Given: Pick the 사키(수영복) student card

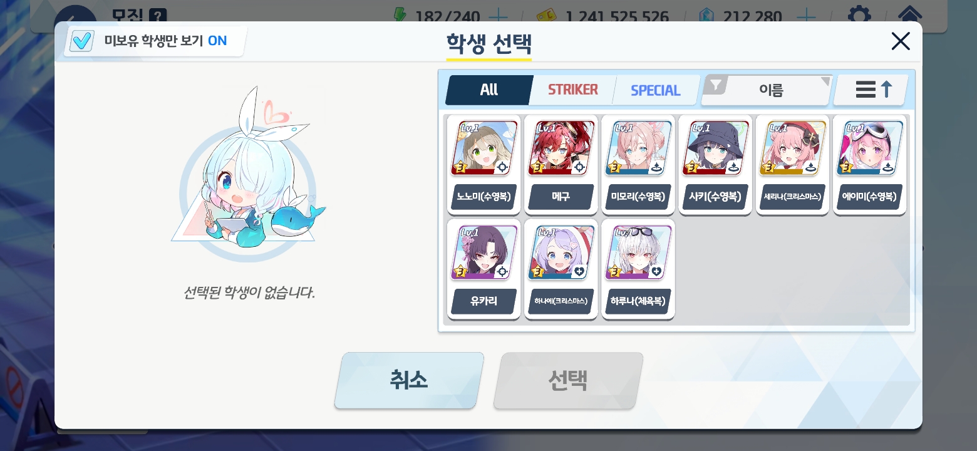Looking at the screenshot, I should coord(715,165).
